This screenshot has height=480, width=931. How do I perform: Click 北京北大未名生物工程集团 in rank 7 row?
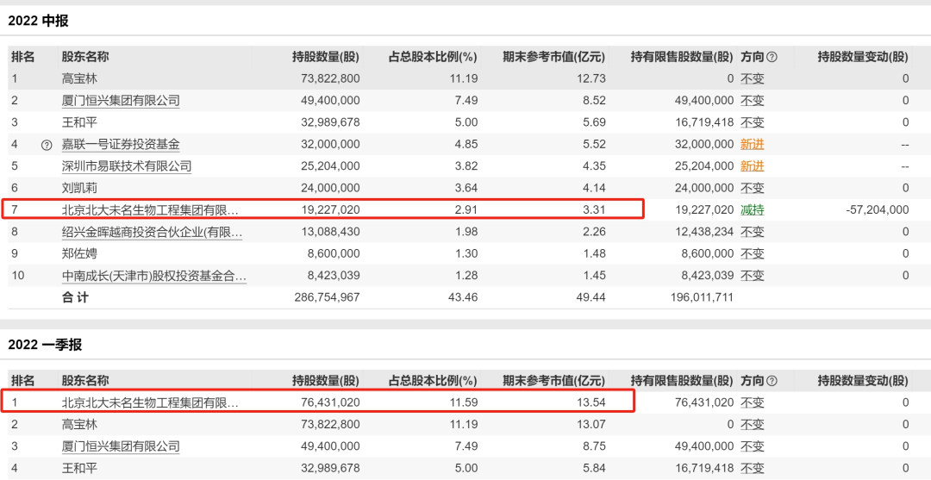(x=149, y=209)
